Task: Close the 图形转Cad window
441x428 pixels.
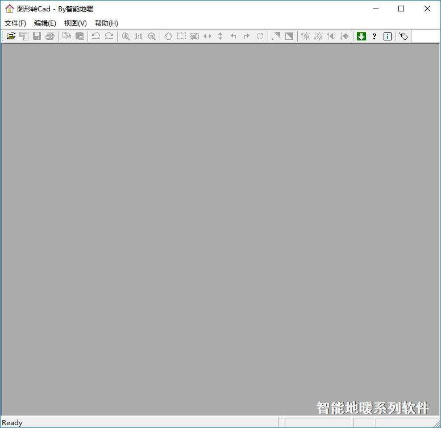Action: [427, 9]
